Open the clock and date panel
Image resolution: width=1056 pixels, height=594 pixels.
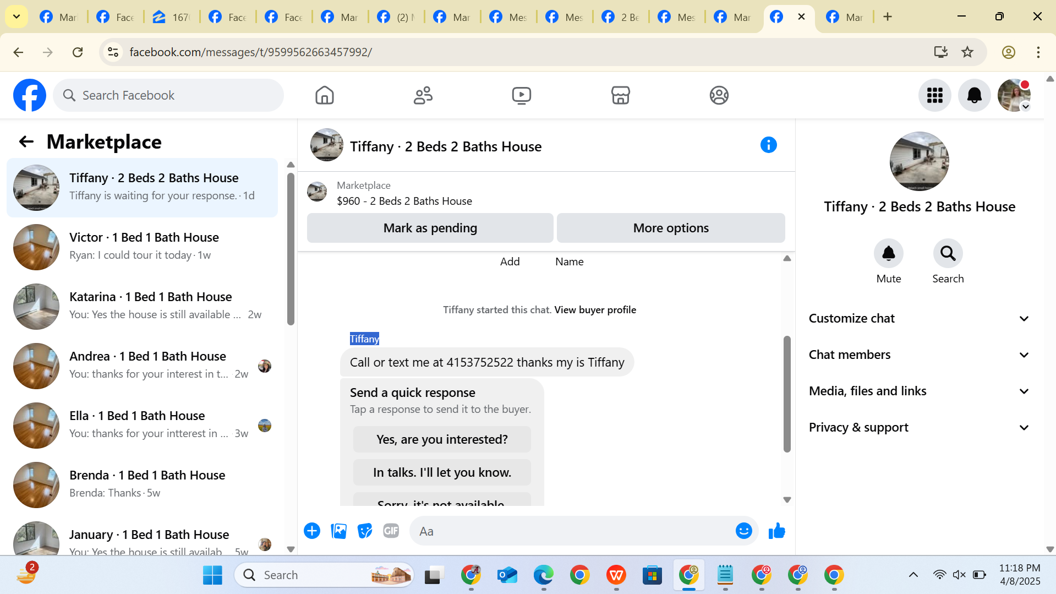(x=1020, y=575)
